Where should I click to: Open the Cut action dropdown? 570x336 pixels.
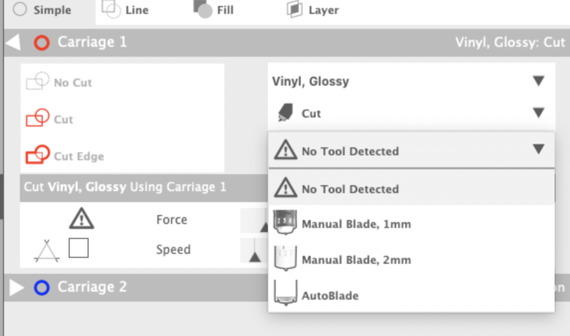click(539, 113)
